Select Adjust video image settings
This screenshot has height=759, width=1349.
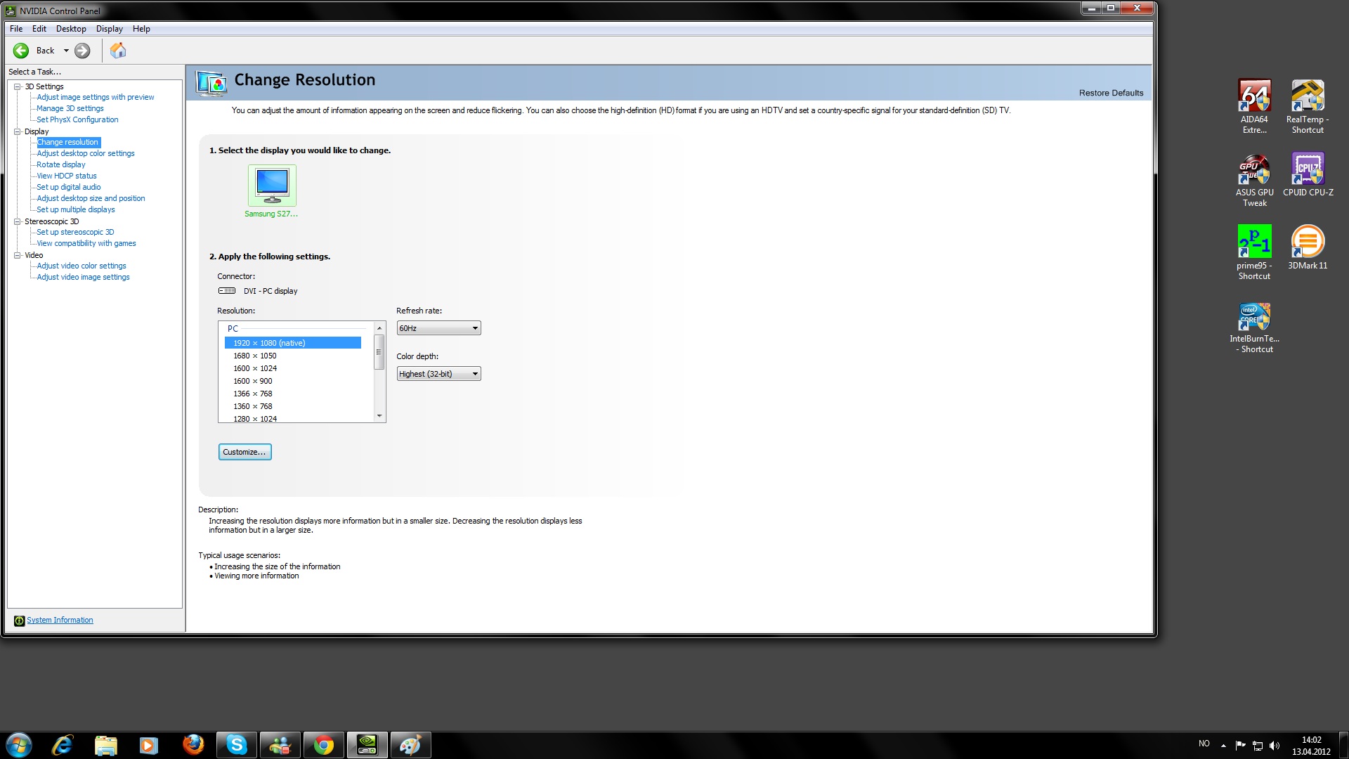click(x=83, y=277)
